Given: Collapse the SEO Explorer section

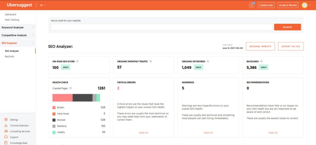Looking at the screenshot, I should pos(18,43).
